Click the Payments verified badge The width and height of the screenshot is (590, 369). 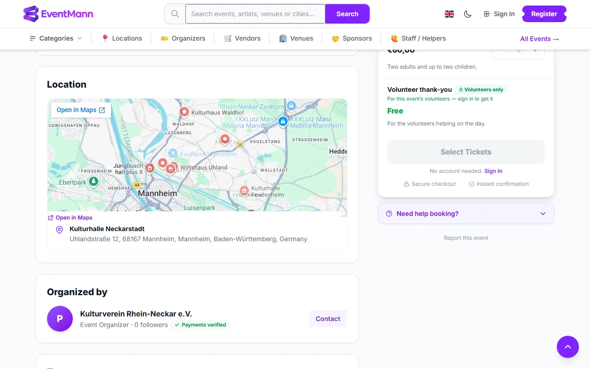point(201,325)
